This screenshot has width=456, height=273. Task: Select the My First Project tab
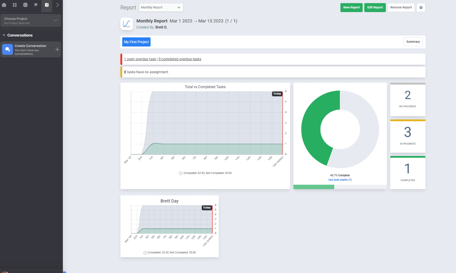pyautogui.click(x=136, y=42)
